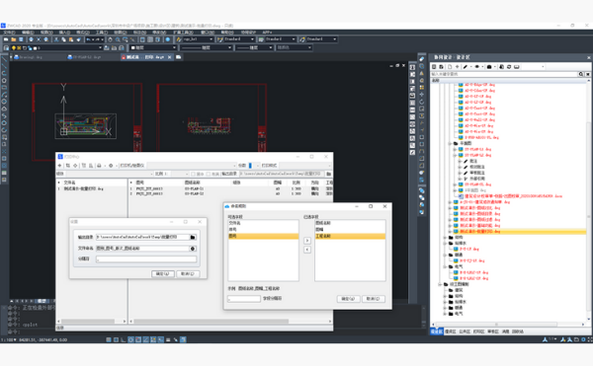Toggle Polar tracking in the status bar
The height and width of the screenshot is (366, 593).
(x=130, y=339)
